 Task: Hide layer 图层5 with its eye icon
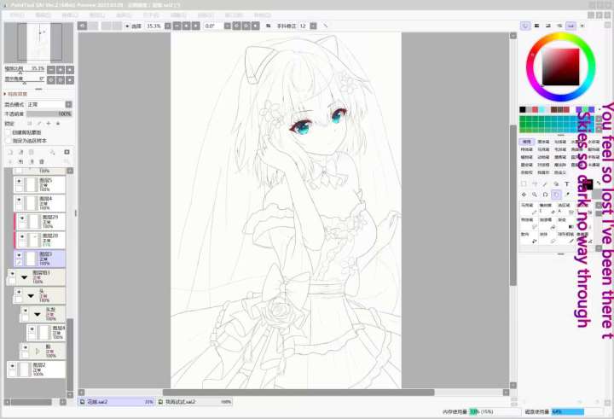coord(19,181)
